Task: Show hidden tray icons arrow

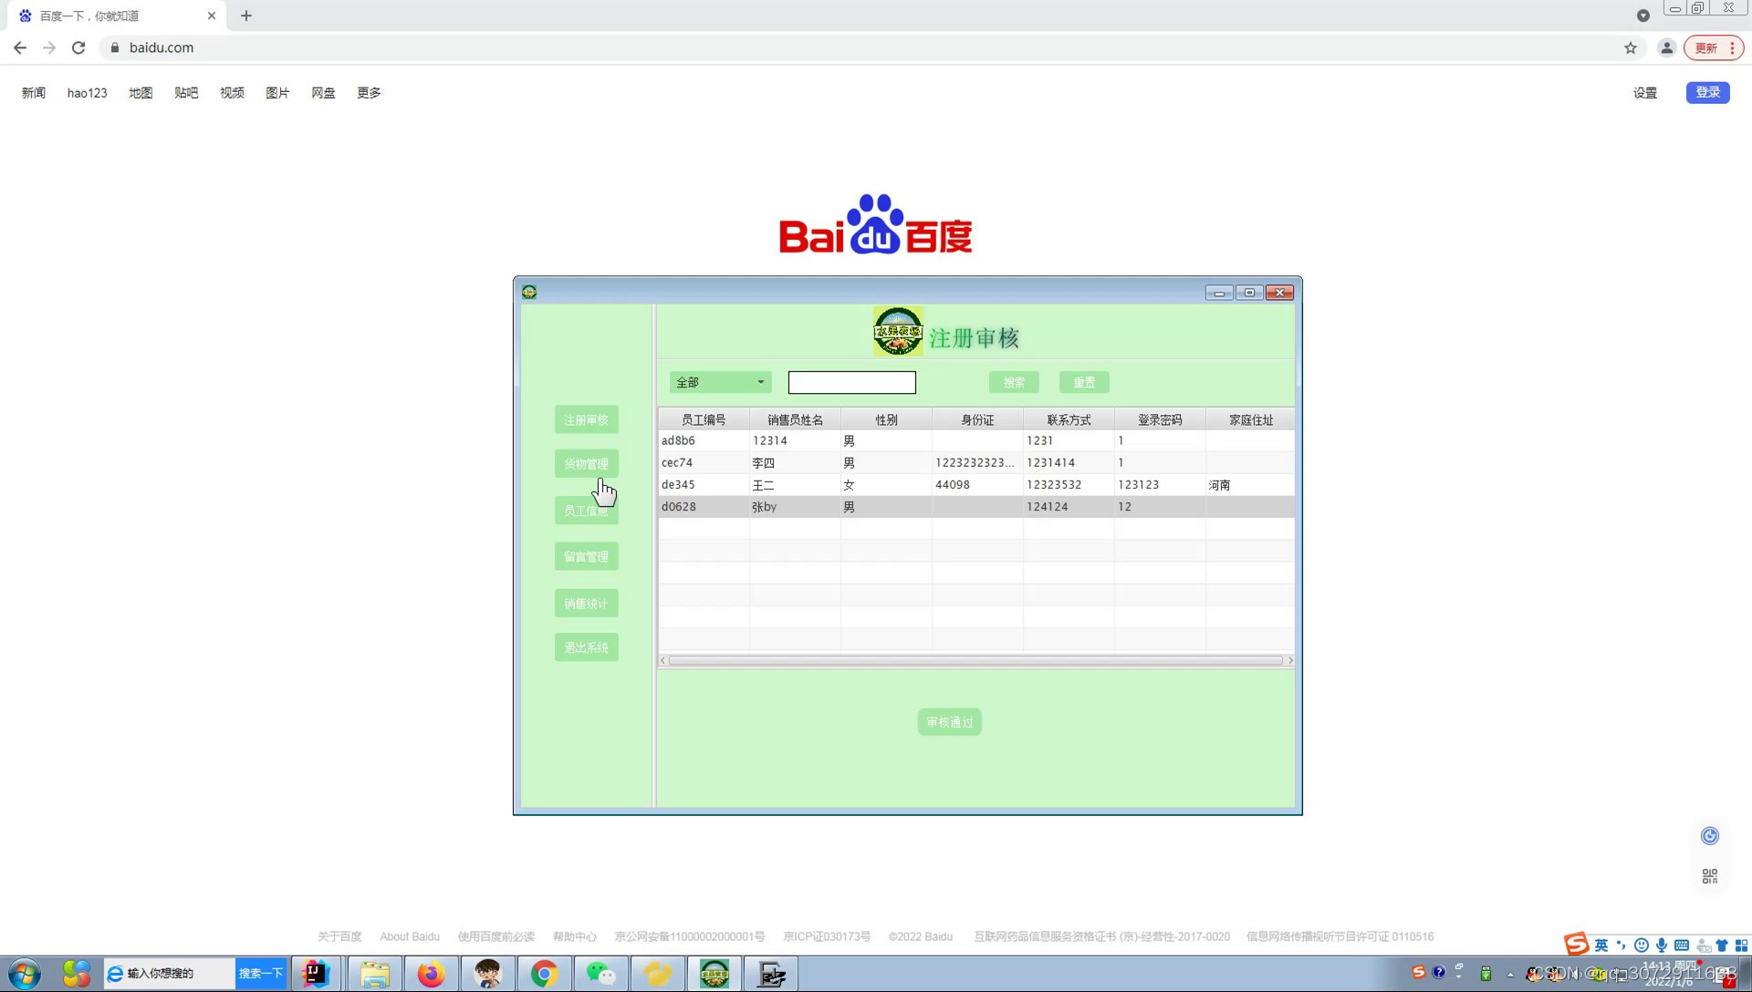Action: [x=1510, y=974]
